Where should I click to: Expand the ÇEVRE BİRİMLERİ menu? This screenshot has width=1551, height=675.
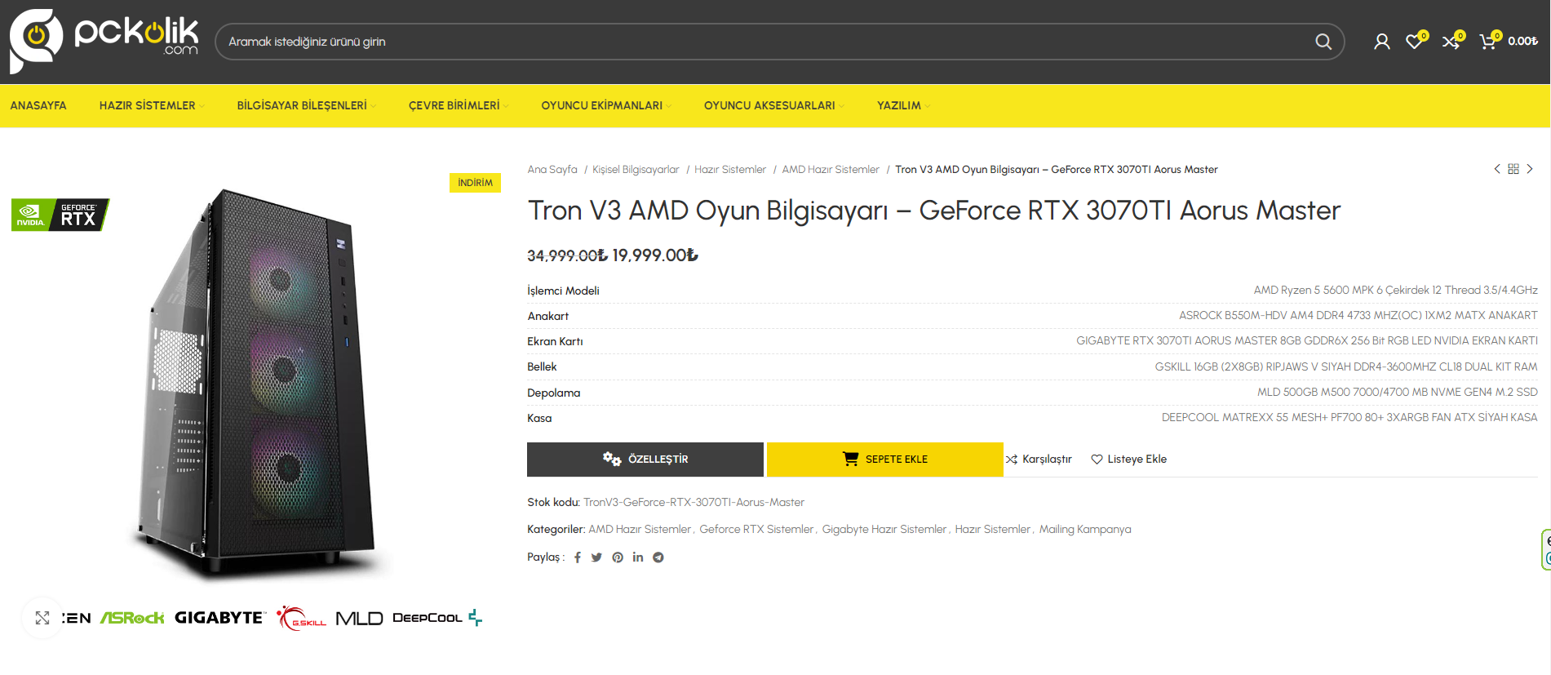pos(458,105)
